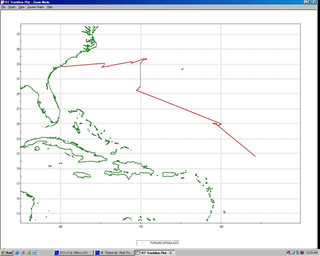Click the 12:29 AM system clock
320x256 pixels.
pyautogui.click(x=312, y=253)
